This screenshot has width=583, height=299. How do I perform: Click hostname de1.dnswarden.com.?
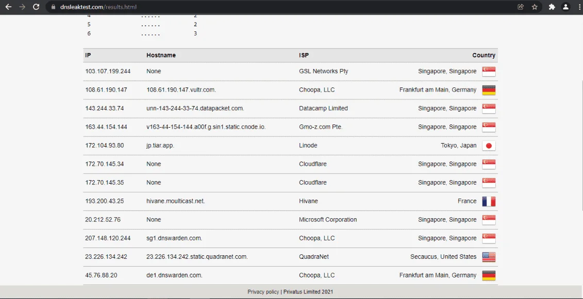[174, 275]
